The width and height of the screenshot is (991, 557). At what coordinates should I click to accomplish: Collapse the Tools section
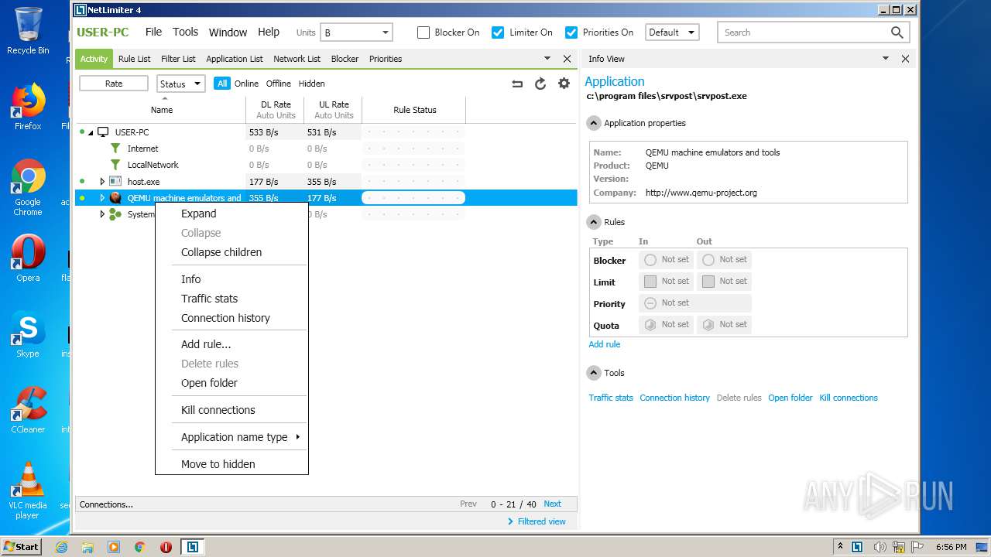[x=594, y=373]
